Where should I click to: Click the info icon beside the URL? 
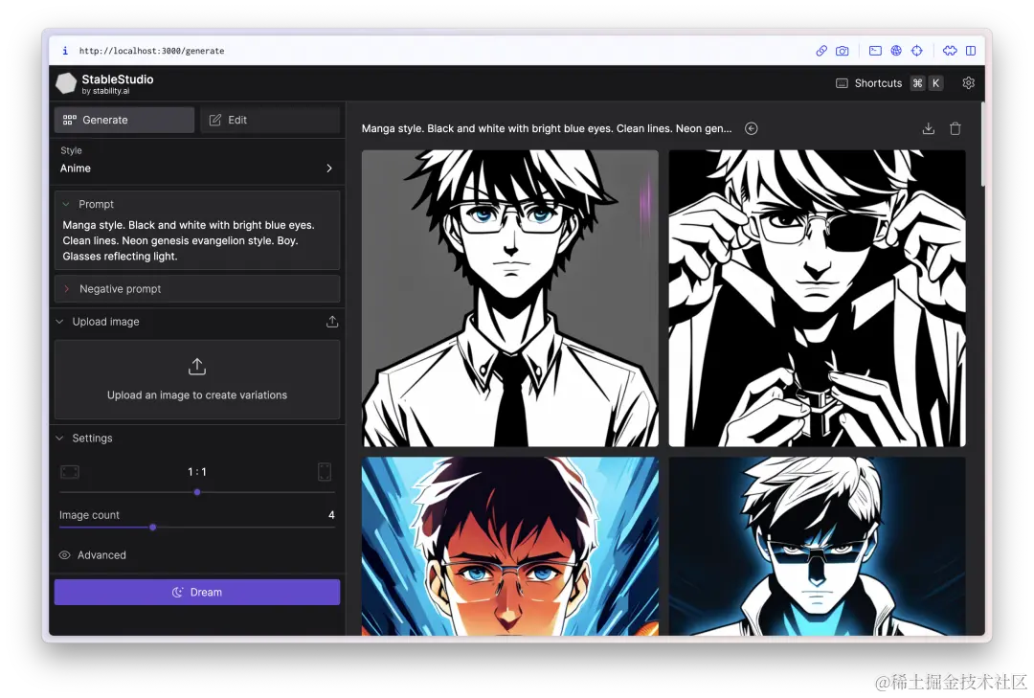click(x=65, y=51)
